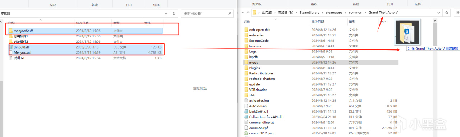Click 剪贴板 ribbon group in right window

coord(257,4)
